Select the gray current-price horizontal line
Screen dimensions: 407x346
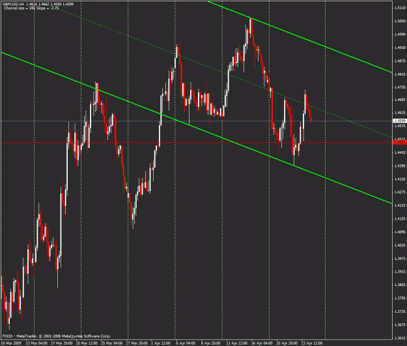coord(196,121)
